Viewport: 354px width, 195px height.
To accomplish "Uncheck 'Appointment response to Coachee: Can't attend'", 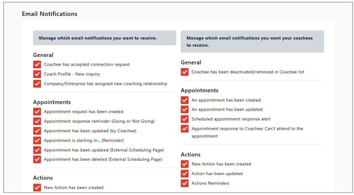I will pos(185,129).
